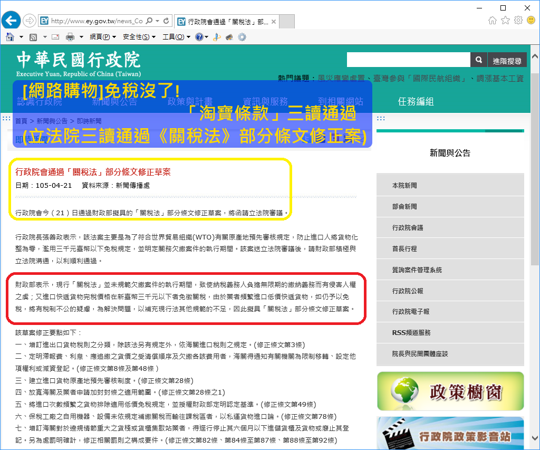Click the site search text box
The width and height of the screenshot is (540, 450).
pyautogui.click(x=409, y=60)
